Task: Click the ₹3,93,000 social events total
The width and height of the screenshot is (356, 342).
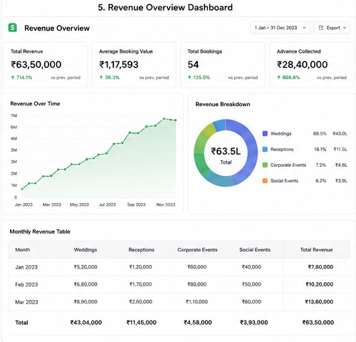Action: click(254, 323)
